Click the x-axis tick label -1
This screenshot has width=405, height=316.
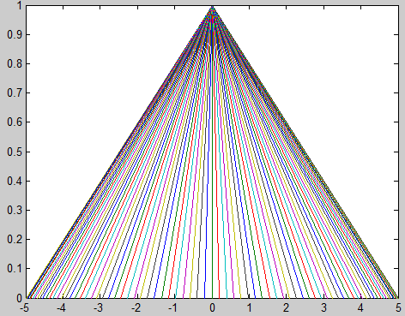(173, 308)
